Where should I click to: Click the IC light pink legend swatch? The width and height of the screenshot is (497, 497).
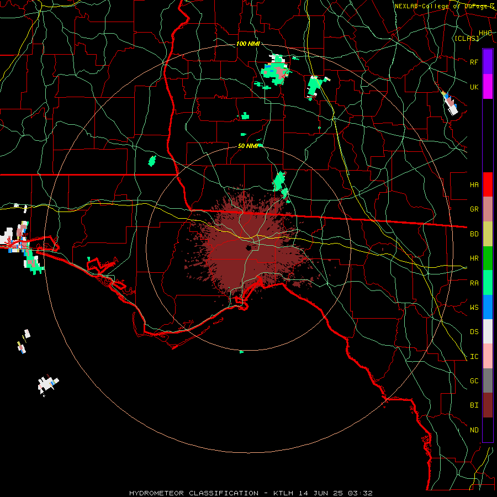click(x=488, y=356)
